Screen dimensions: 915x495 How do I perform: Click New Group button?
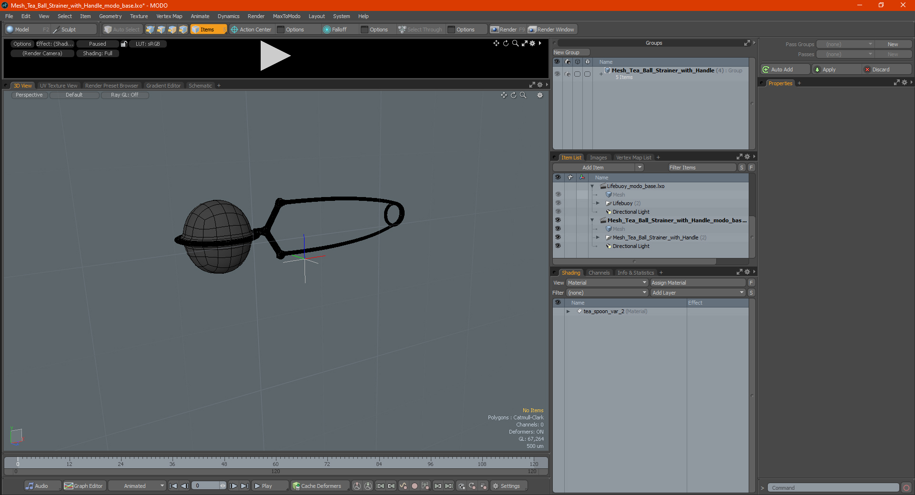571,52
